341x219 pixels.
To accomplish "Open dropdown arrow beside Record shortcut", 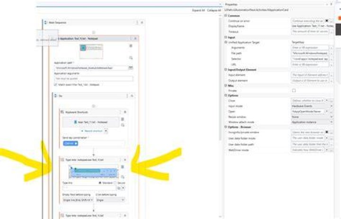I will (106, 131).
